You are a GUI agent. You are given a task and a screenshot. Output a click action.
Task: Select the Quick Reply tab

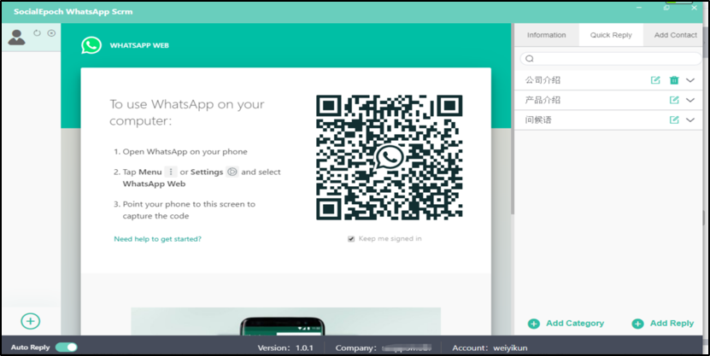(x=611, y=35)
